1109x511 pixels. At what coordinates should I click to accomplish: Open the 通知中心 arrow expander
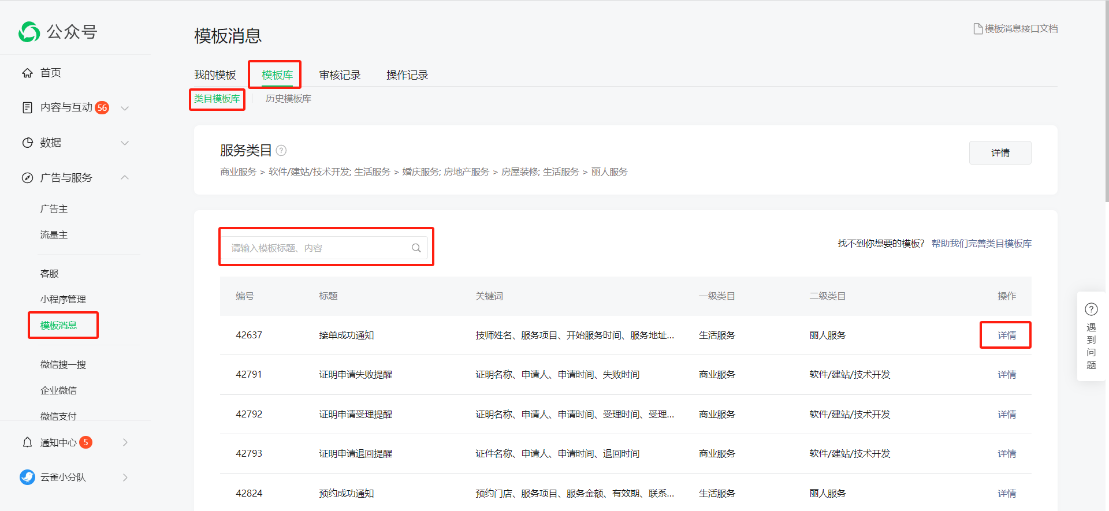click(125, 442)
